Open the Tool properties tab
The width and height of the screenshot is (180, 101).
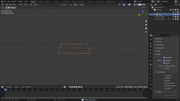(151, 39)
